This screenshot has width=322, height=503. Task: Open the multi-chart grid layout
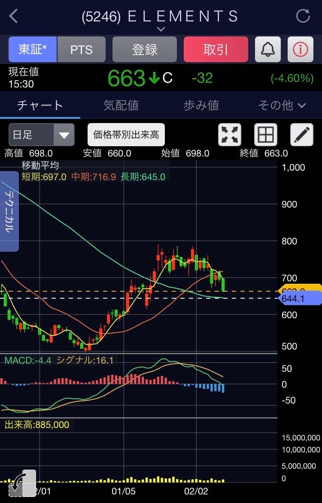pos(266,135)
